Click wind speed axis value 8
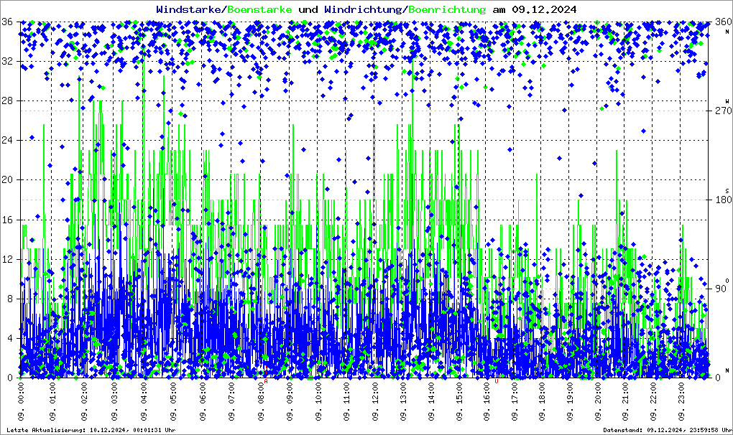 click(x=10, y=299)
